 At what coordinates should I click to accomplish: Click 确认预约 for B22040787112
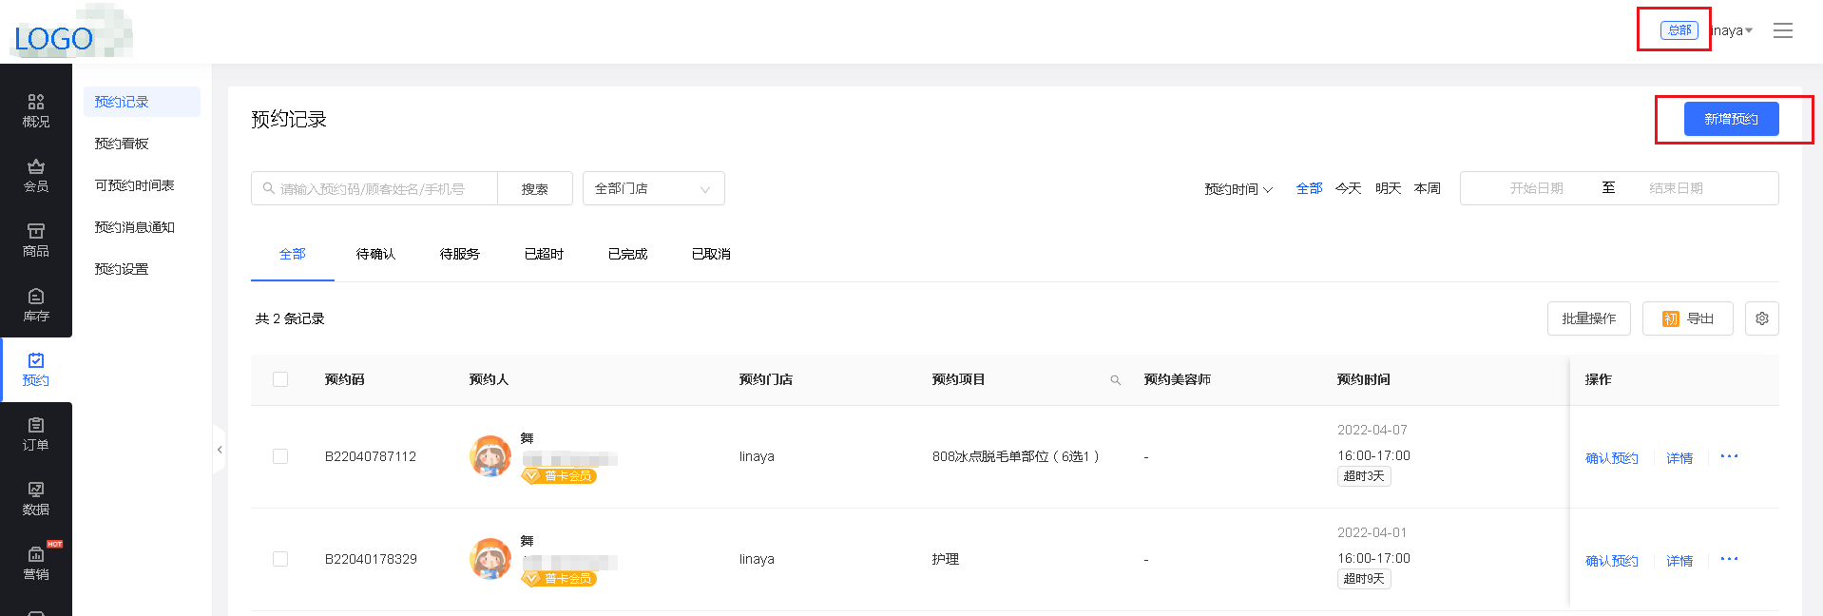[1612, 458]
